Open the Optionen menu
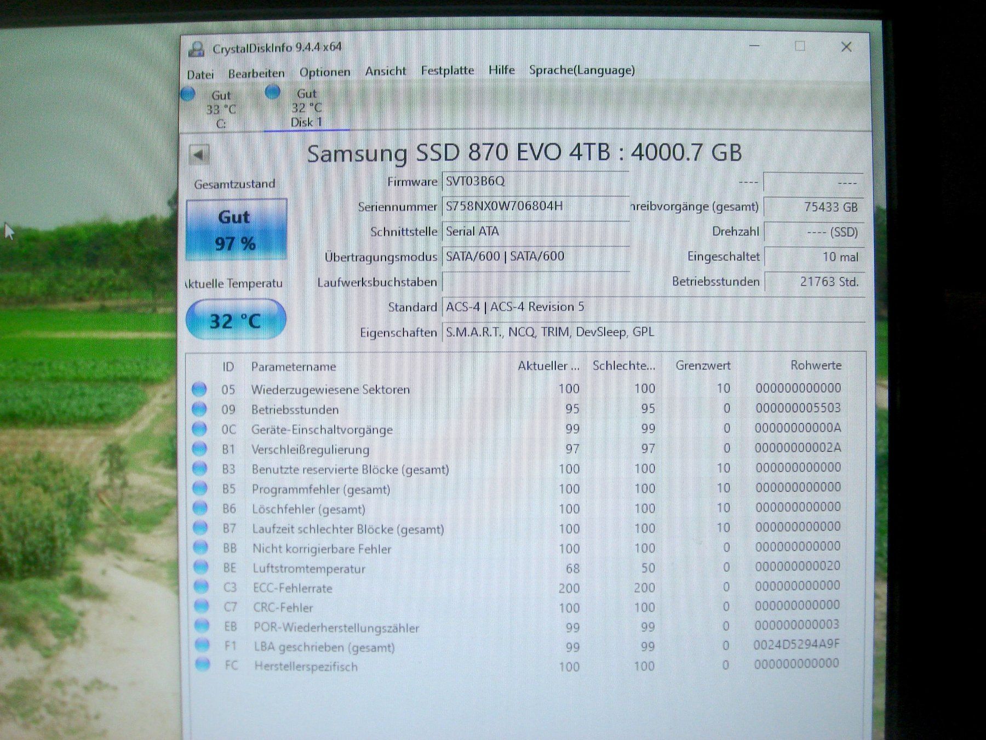Viewport: 986px width, 740px height. (x=325, y=72)
